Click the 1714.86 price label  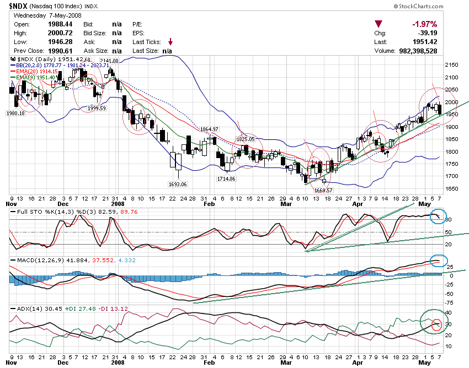(x=226, y=178)
